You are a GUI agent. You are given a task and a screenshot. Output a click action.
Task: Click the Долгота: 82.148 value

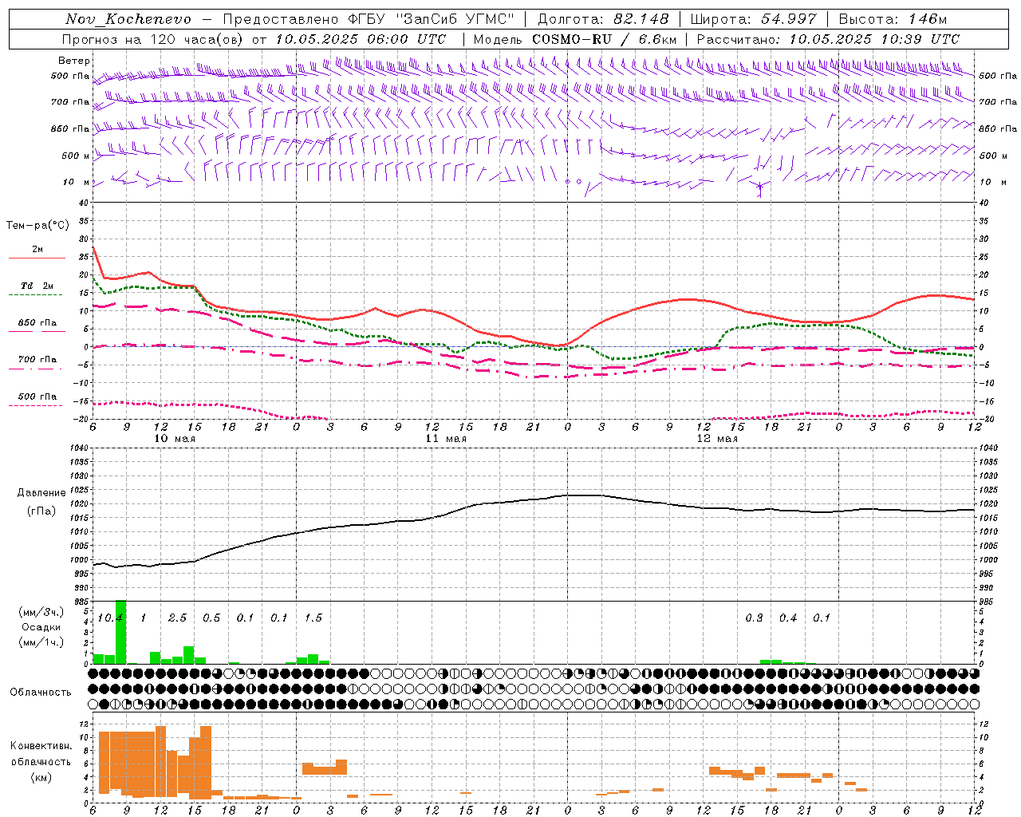[603, 19]
